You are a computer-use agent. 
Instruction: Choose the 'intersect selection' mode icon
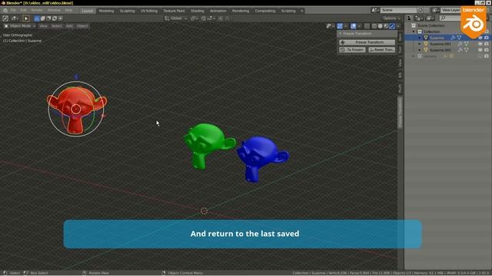tap(61, 18)
